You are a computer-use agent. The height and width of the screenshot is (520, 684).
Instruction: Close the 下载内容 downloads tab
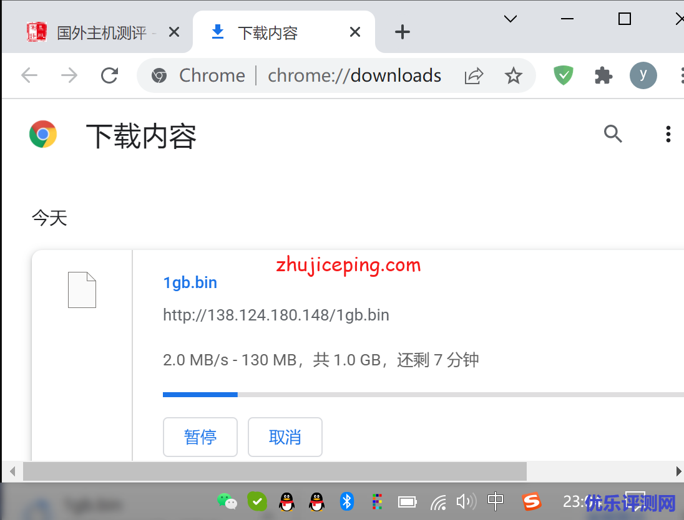pos(355,32)
